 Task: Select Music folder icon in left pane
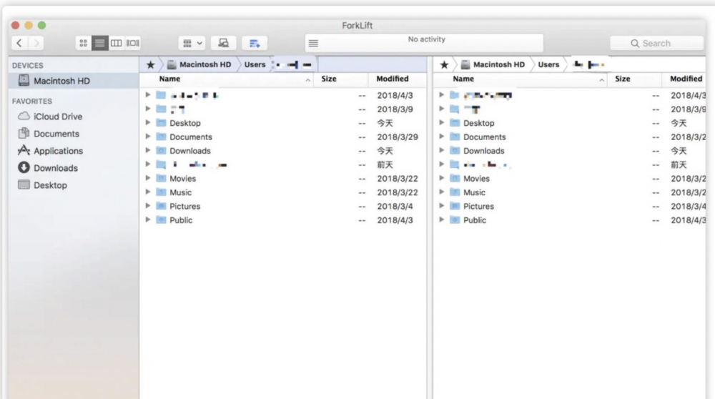tap(161, 192)
